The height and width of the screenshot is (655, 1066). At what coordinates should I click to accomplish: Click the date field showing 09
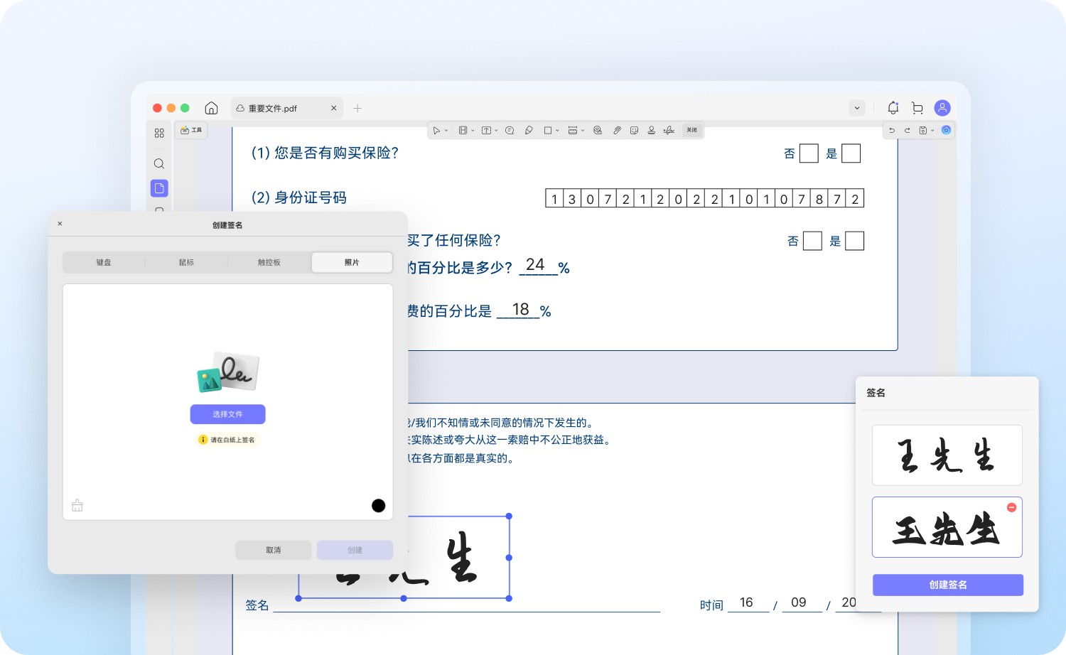(x=802, y=603)
